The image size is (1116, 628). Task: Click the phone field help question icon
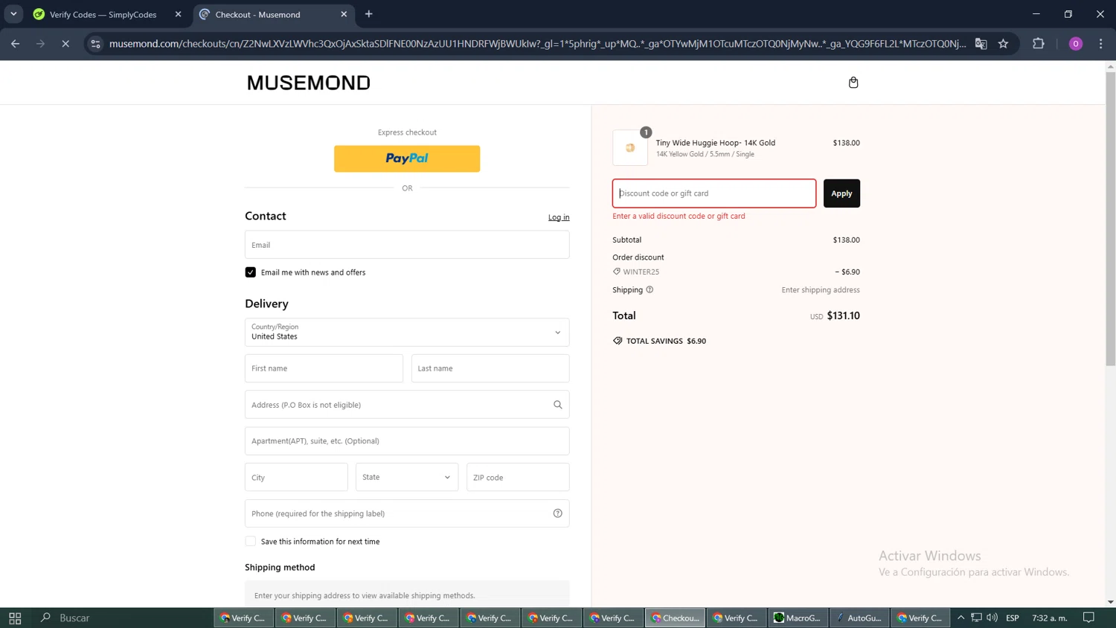(557, 513)
